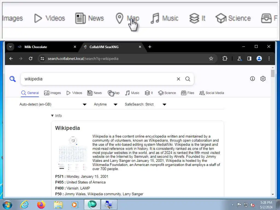
Task: Open the tab search dropdown chevron
Action: (x=10, y=47)
